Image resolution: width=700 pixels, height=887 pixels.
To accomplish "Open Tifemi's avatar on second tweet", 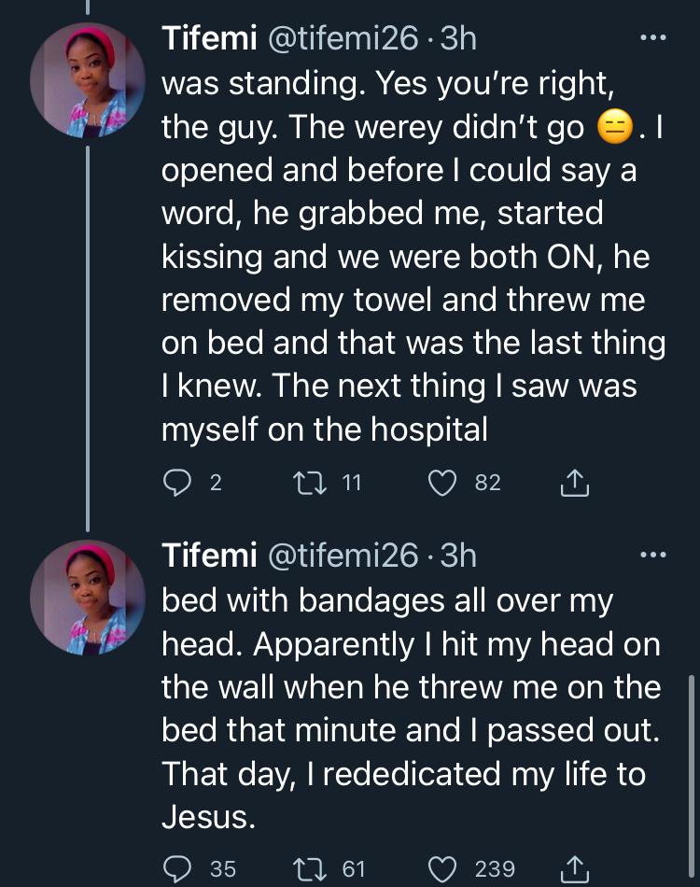I will tap(87, 597).
